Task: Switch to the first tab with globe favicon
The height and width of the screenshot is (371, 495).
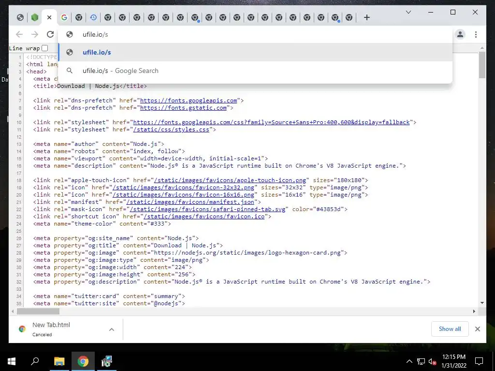Action: point(20,18)
